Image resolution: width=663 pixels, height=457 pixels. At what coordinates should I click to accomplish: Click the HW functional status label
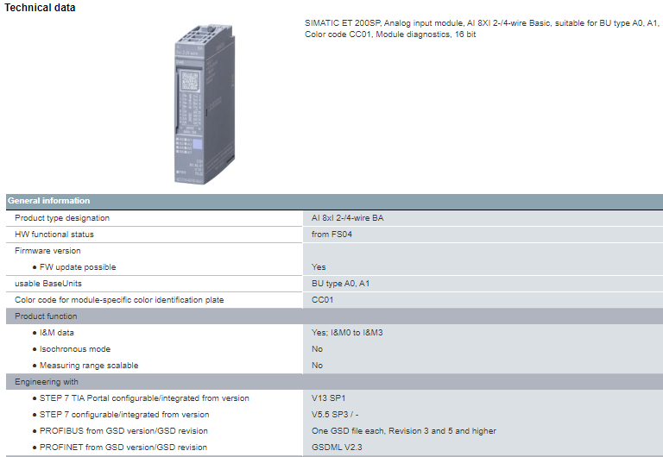pos(54,235)
